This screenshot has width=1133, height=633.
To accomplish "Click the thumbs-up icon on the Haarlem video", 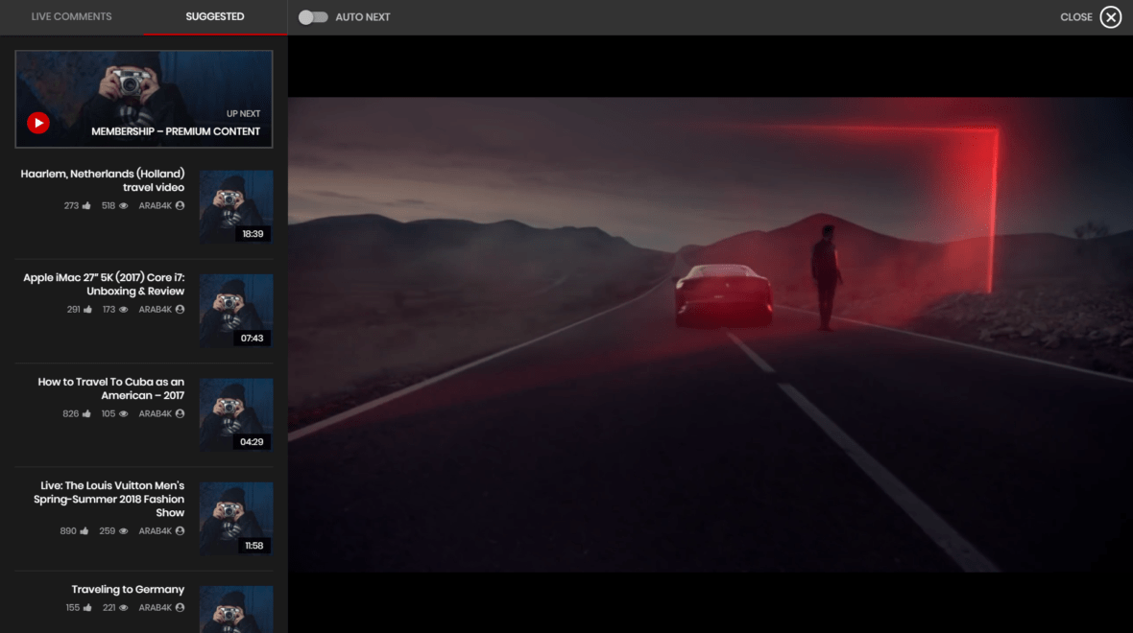I will coord(85,204).
